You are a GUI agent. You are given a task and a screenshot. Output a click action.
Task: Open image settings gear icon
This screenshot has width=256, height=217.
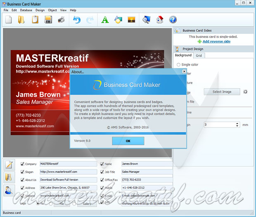245,92
